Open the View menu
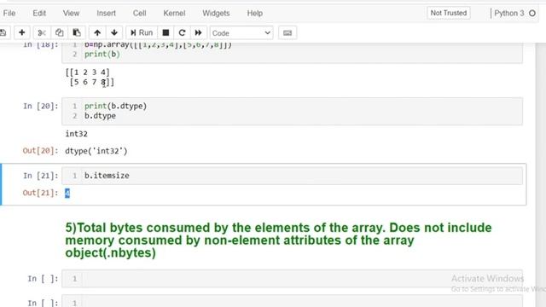The width and height of the screenshot is (546, 307). tap(71, 14)
